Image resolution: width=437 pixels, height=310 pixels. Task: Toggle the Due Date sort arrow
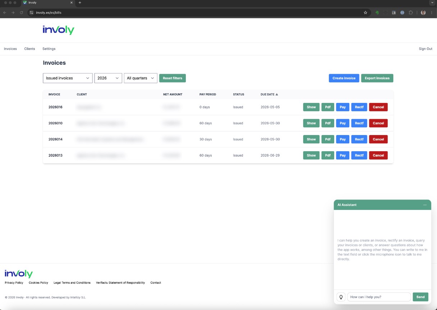tap(277, 94)
